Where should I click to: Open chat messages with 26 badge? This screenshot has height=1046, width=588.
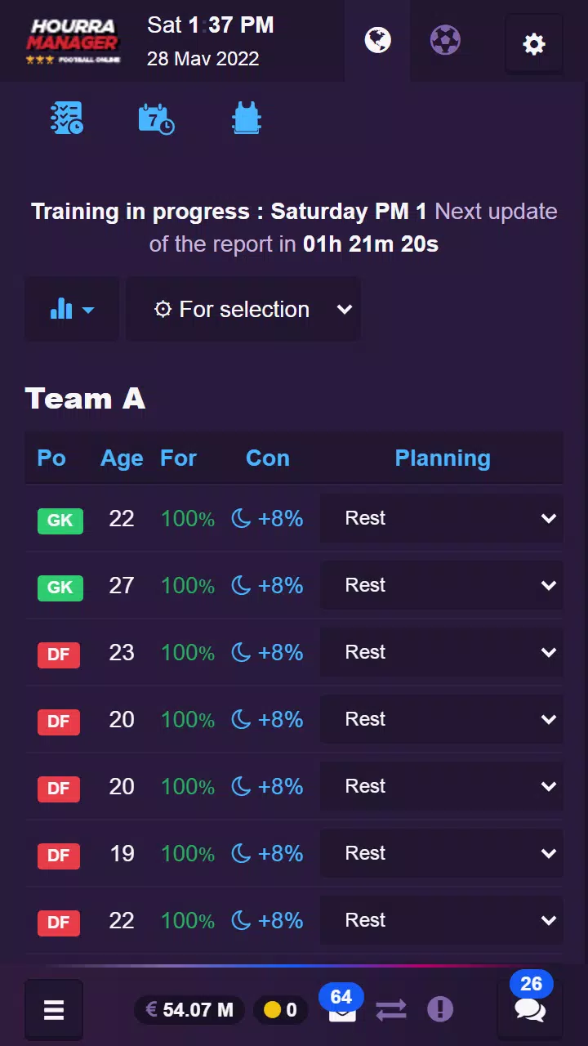530,1009
